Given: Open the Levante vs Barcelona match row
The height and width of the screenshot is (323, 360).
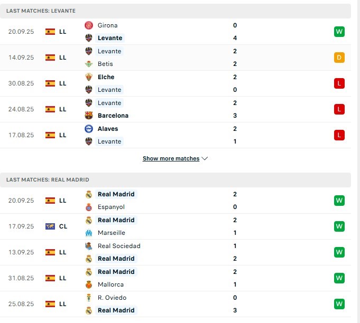Looking at the screenshot, I should point(176,109).
